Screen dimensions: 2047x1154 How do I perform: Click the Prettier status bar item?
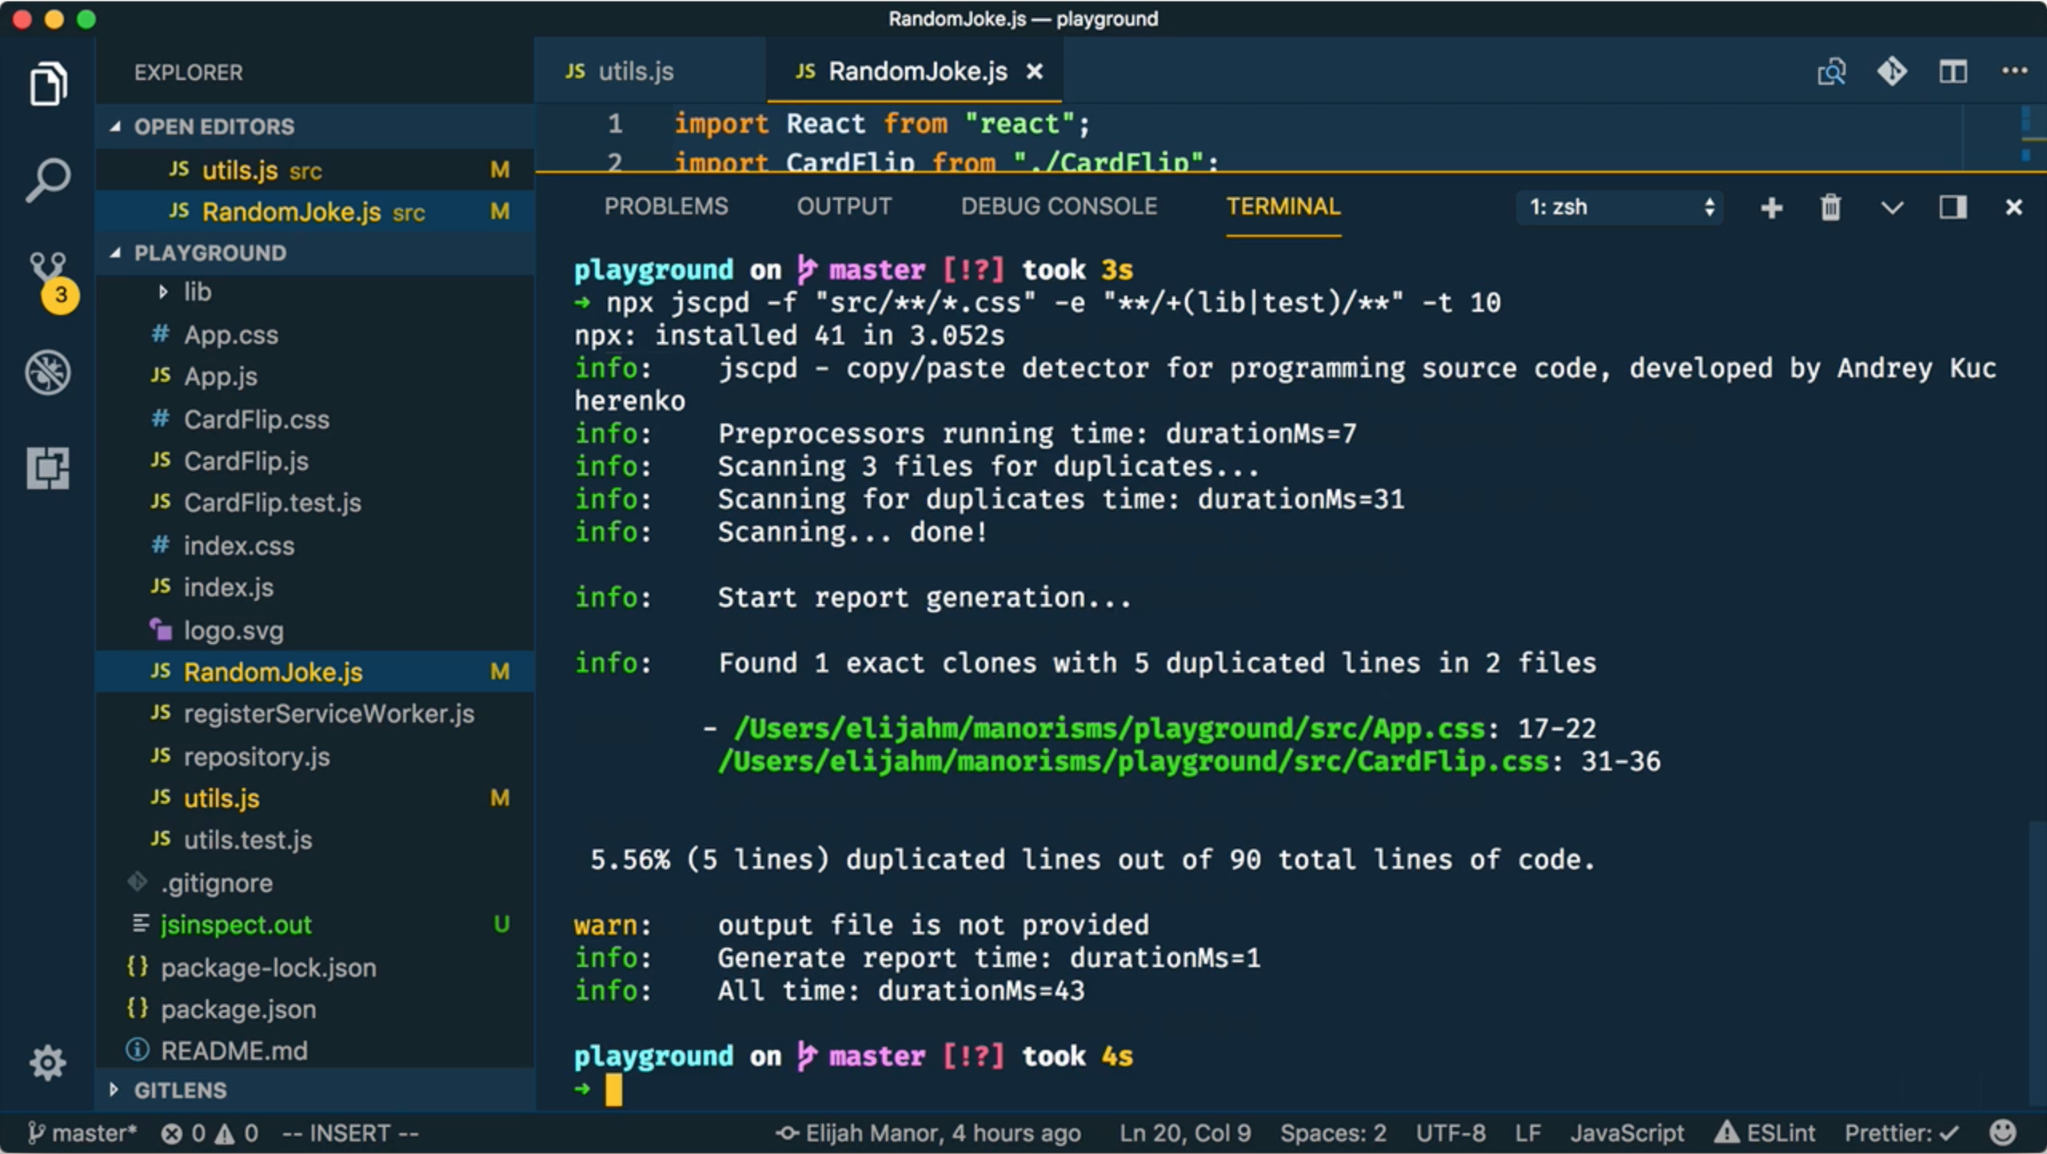[1901, 1132]
